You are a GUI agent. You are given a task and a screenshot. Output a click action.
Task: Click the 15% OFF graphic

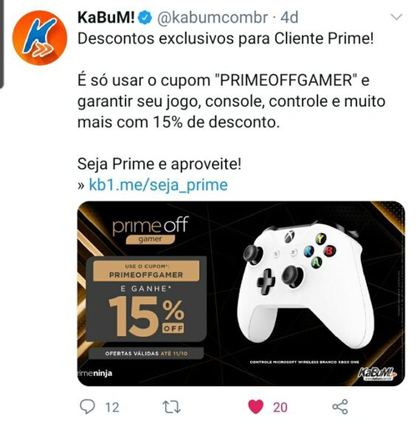pos(146,316)
